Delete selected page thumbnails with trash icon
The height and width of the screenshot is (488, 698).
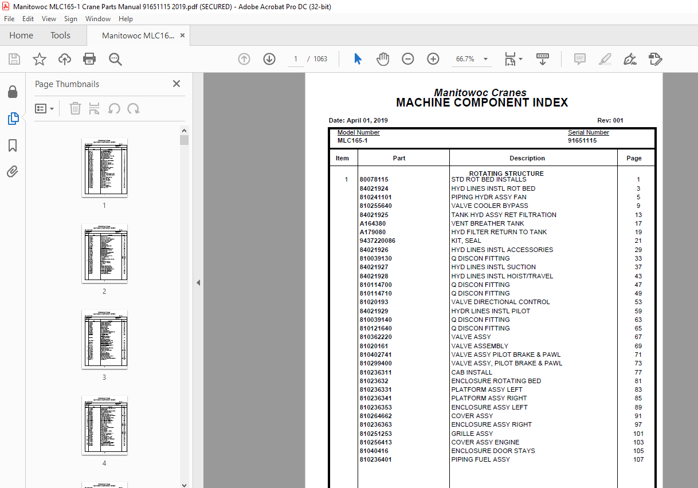pos(75,108)
